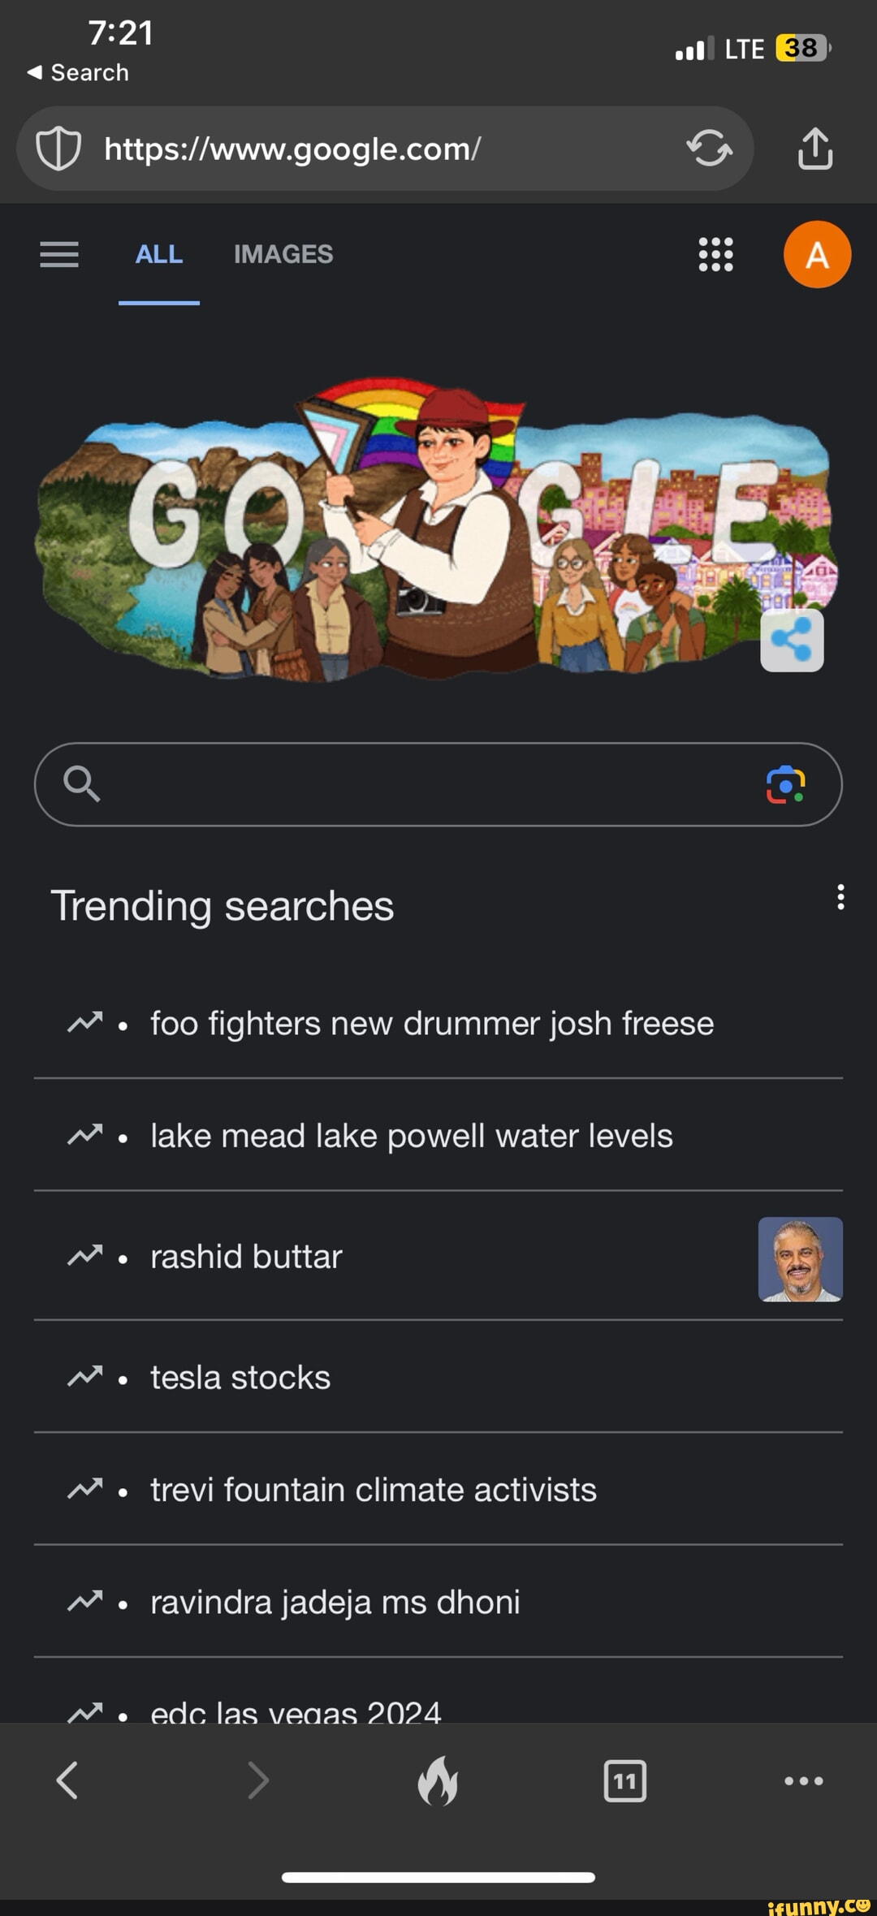Screen dimensions: 877x1916
Task: Share the Google Doodle
Action: (792, 640)
